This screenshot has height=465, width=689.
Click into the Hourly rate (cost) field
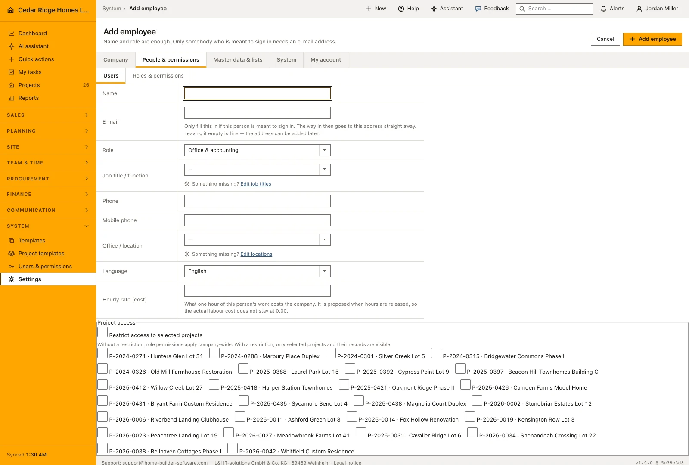click(x=258, y=291)
